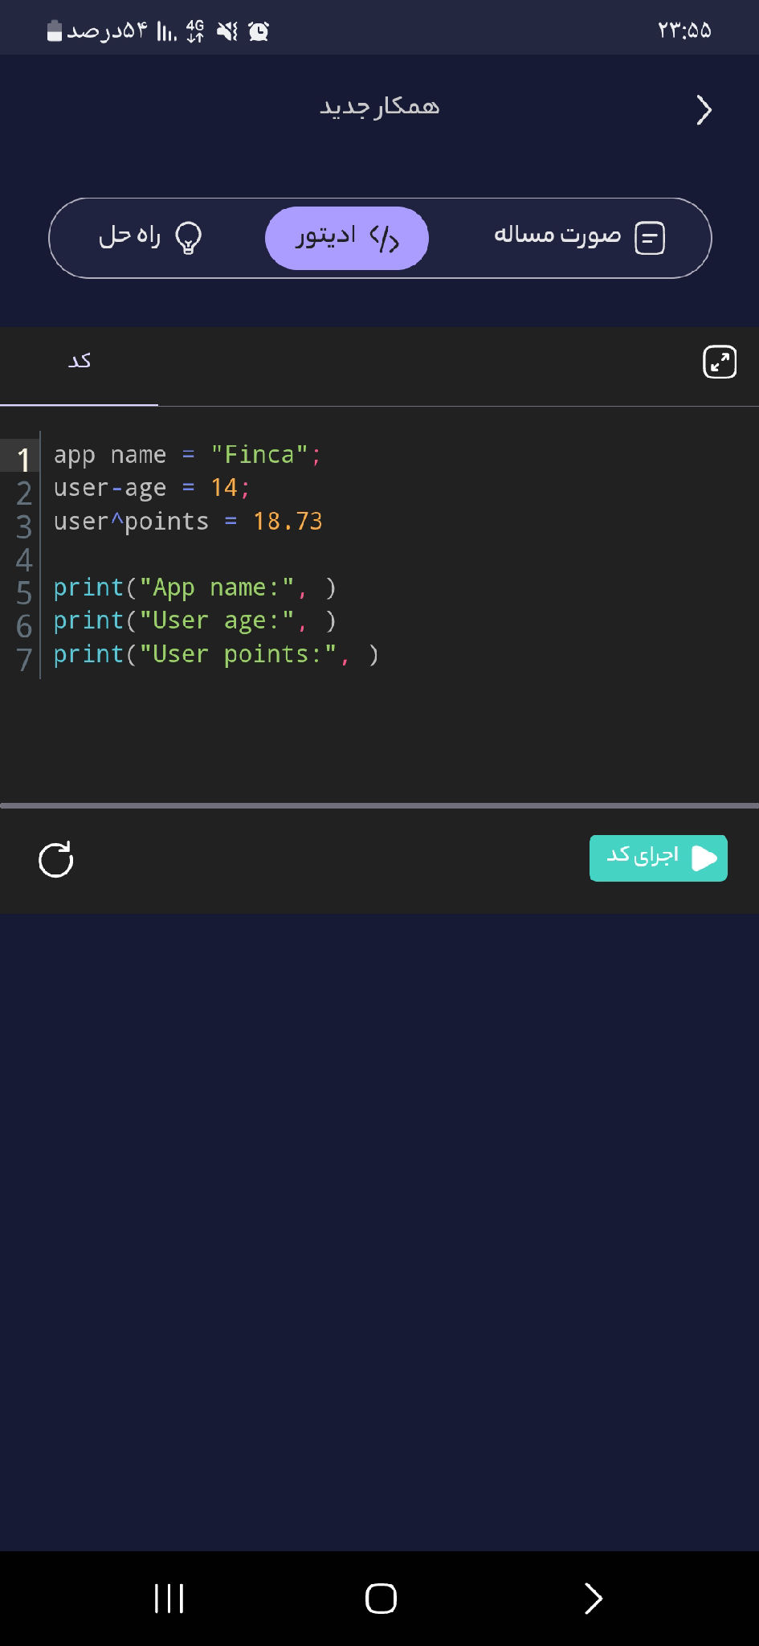Expand the code editor to fullscreen

(x=719, y=362)
